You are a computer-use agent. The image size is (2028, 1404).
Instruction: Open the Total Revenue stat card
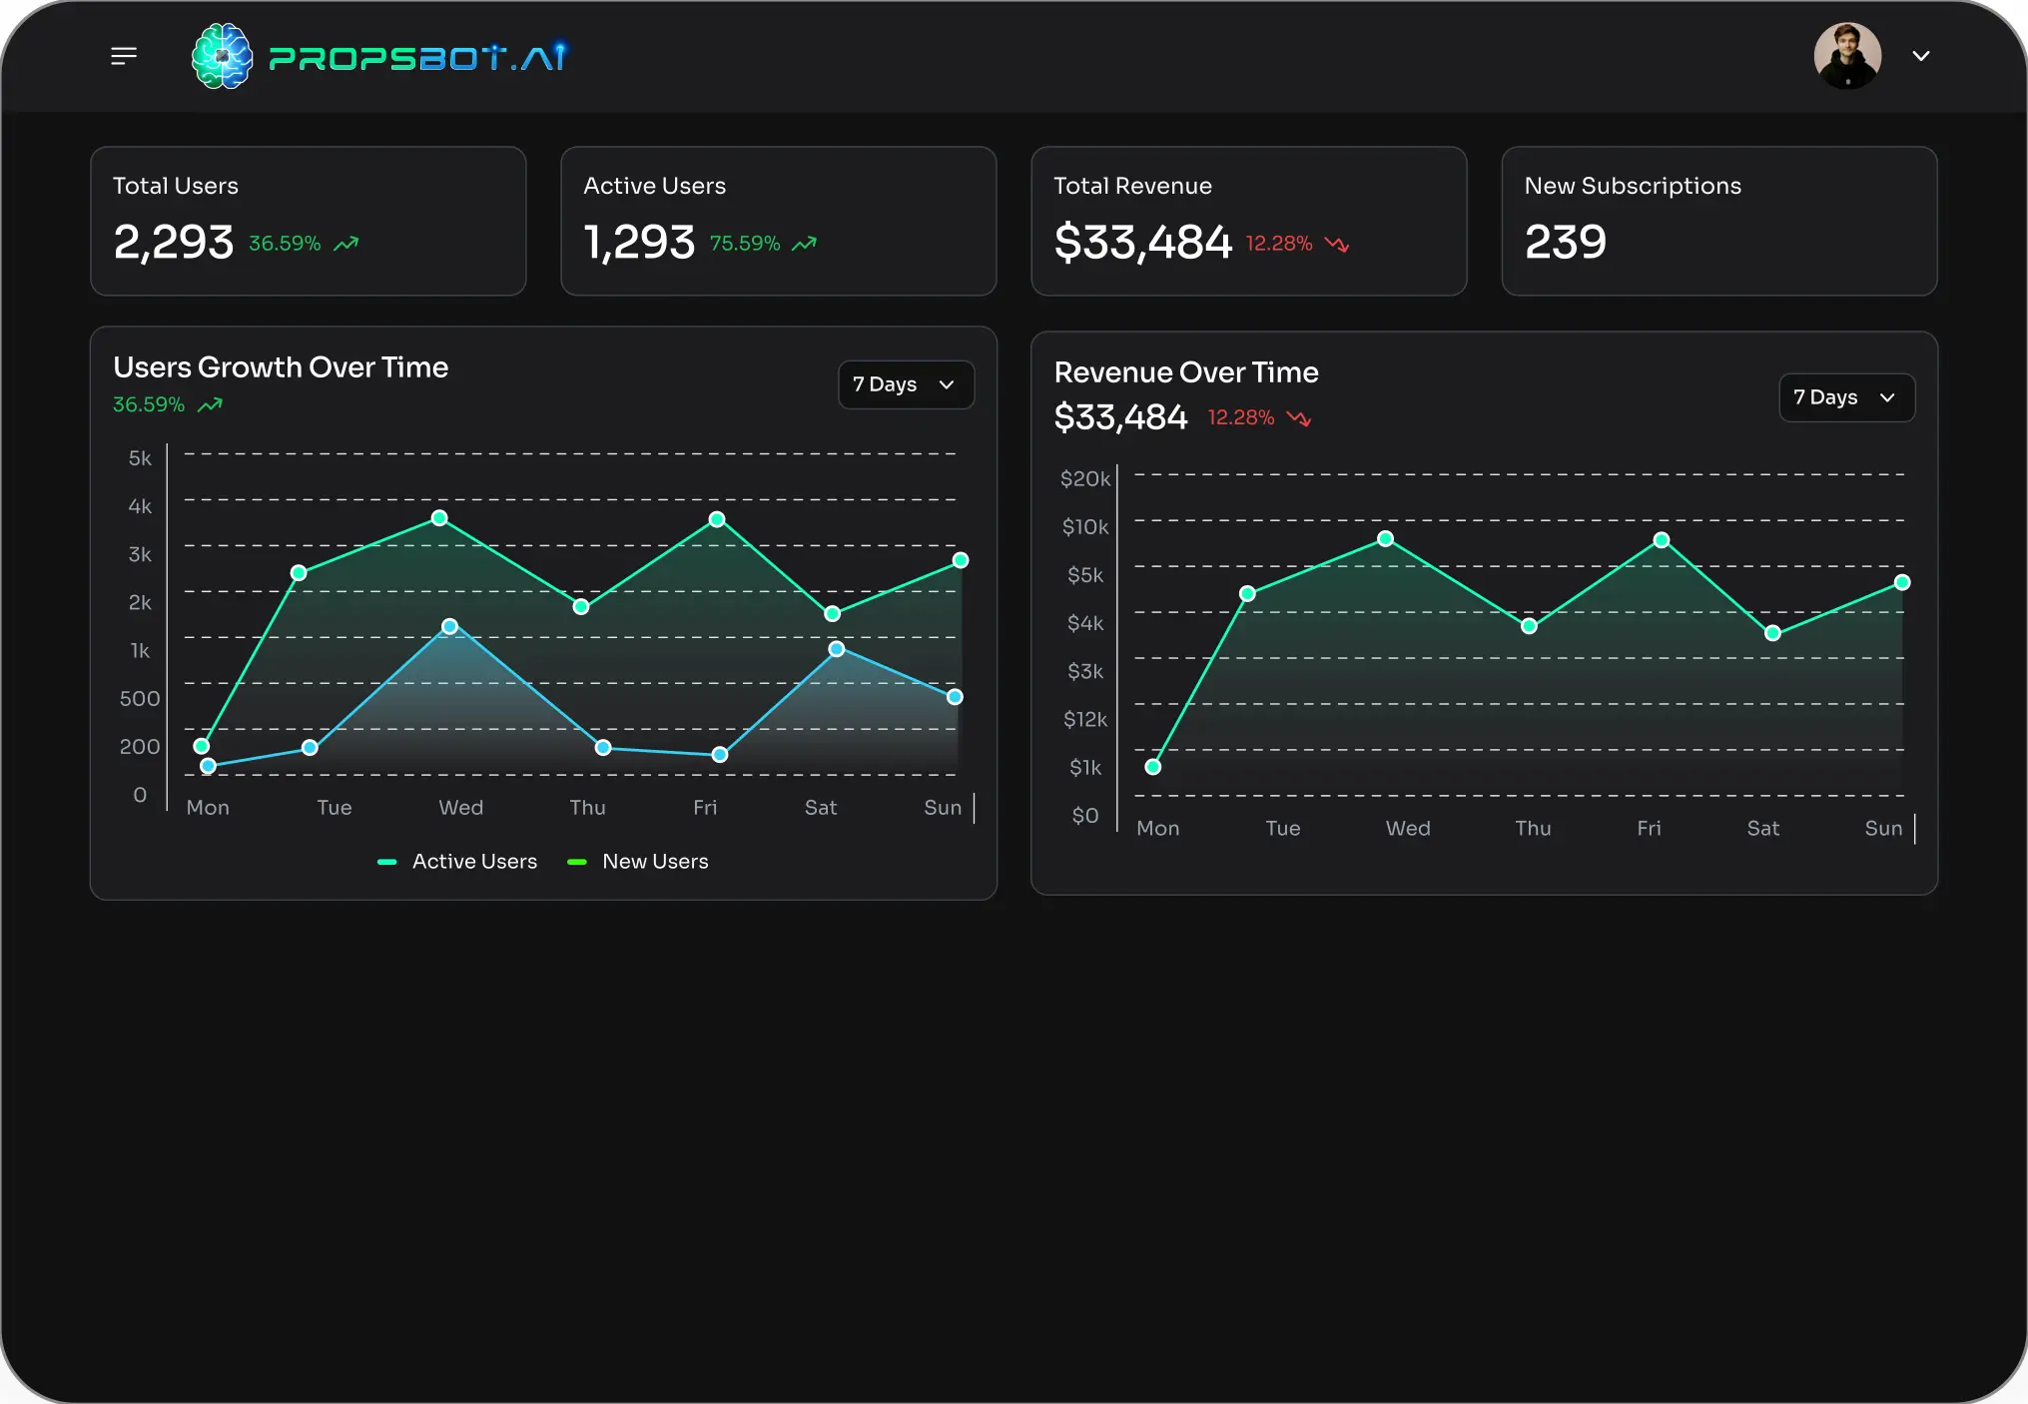[1249, 221]
